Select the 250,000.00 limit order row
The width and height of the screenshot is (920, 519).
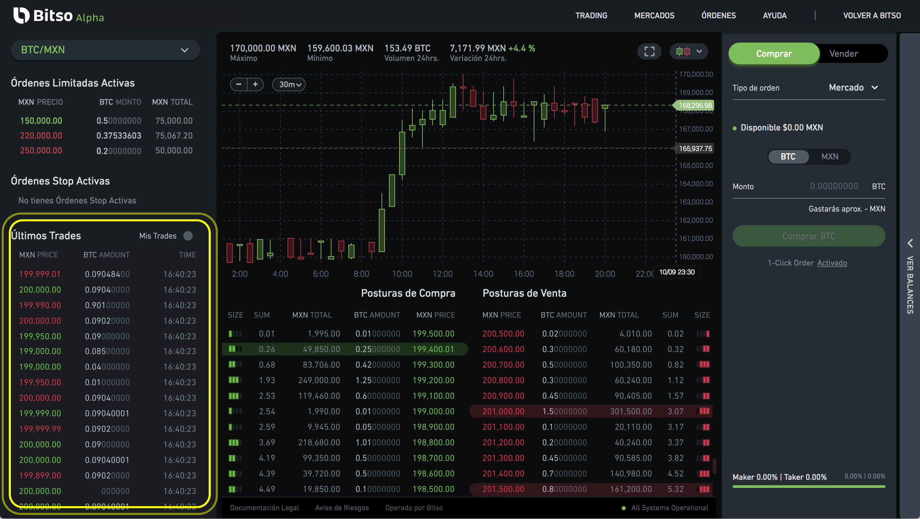(106, 150)
